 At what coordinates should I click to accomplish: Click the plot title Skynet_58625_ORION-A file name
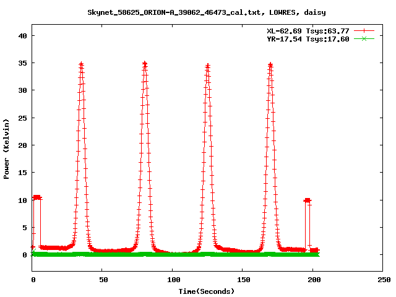[174, 12]
